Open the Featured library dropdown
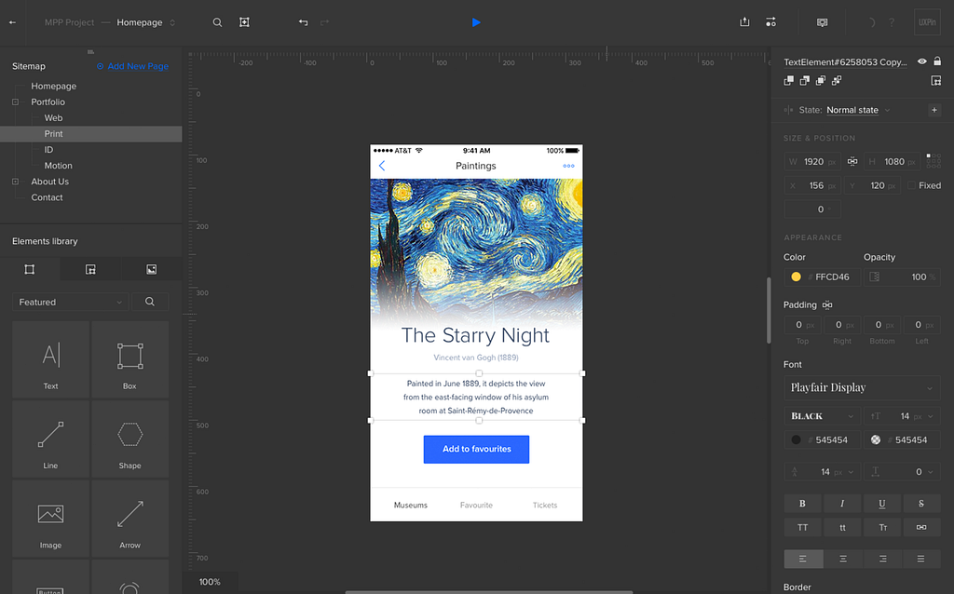Screen dimensions: 954x594 70,303
